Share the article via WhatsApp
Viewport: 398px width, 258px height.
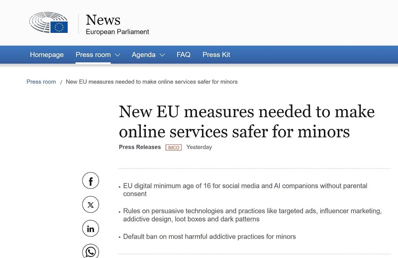[91, 252]
